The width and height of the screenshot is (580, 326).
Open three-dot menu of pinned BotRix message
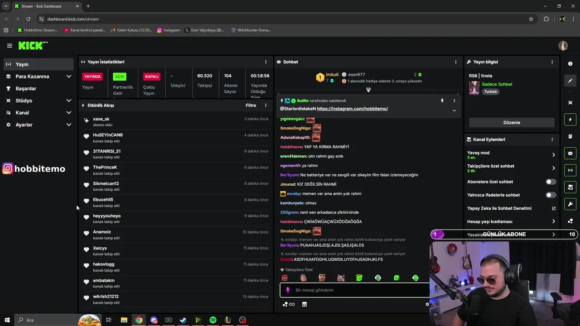pos(454,101)
